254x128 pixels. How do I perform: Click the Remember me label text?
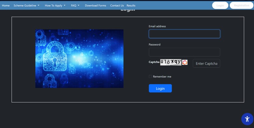coord(162,76)
